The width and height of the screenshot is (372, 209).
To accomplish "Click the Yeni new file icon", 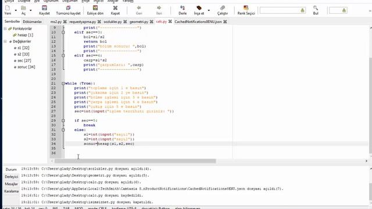I will tap(8, 8).
